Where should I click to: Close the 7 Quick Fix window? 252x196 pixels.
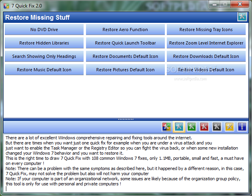[240, 4]
